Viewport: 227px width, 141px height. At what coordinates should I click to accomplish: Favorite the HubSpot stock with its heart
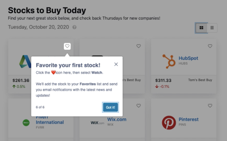(210, 46)
